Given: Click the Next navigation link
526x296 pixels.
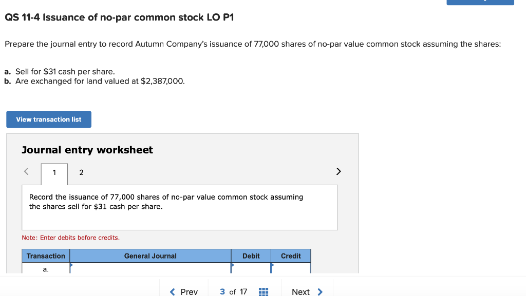Looking at the screenshot, I should point(300,291).
